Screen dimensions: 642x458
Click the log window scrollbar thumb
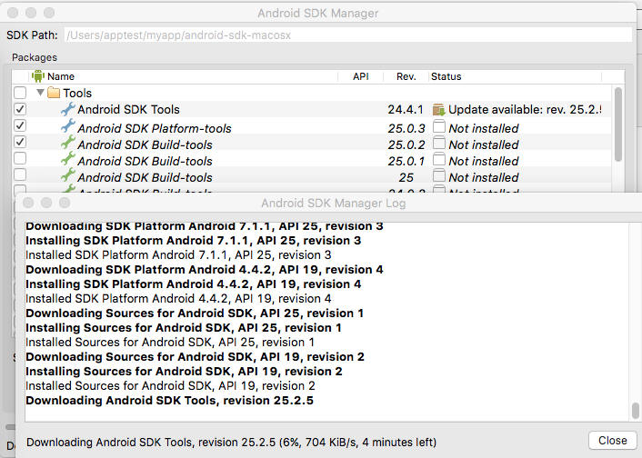tap(636, 411)
